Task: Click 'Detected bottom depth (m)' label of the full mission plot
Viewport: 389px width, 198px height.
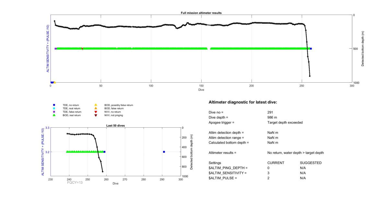Action: pyautogui.click(x=363, y=49)
